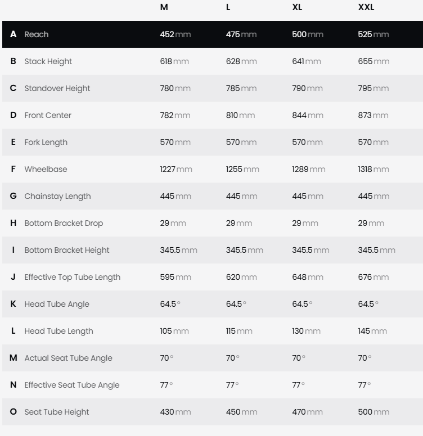This screenshot has height=436, width=423.
Task: Click the Front Center row label
Action: tap(47, 115)
